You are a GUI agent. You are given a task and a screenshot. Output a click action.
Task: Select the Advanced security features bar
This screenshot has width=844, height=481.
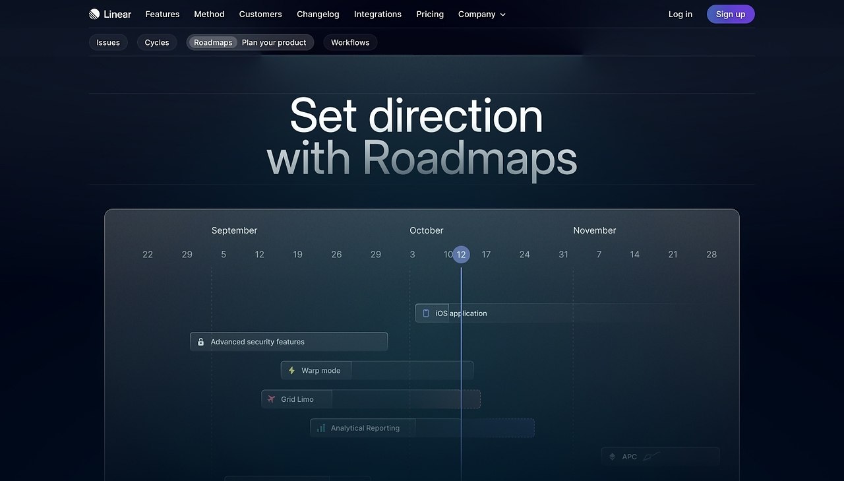coord(289,342)
